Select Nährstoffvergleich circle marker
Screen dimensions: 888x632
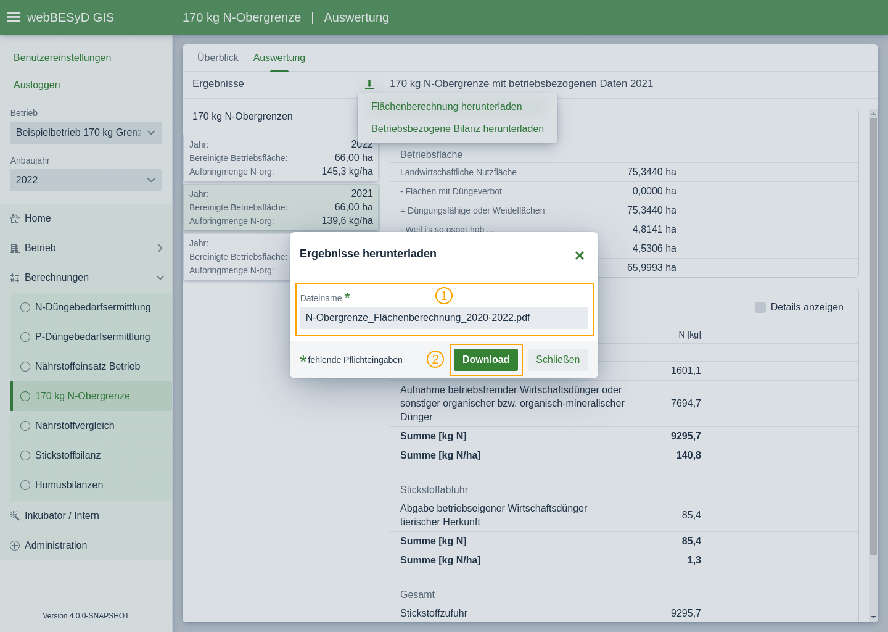(x=25, y=426)
